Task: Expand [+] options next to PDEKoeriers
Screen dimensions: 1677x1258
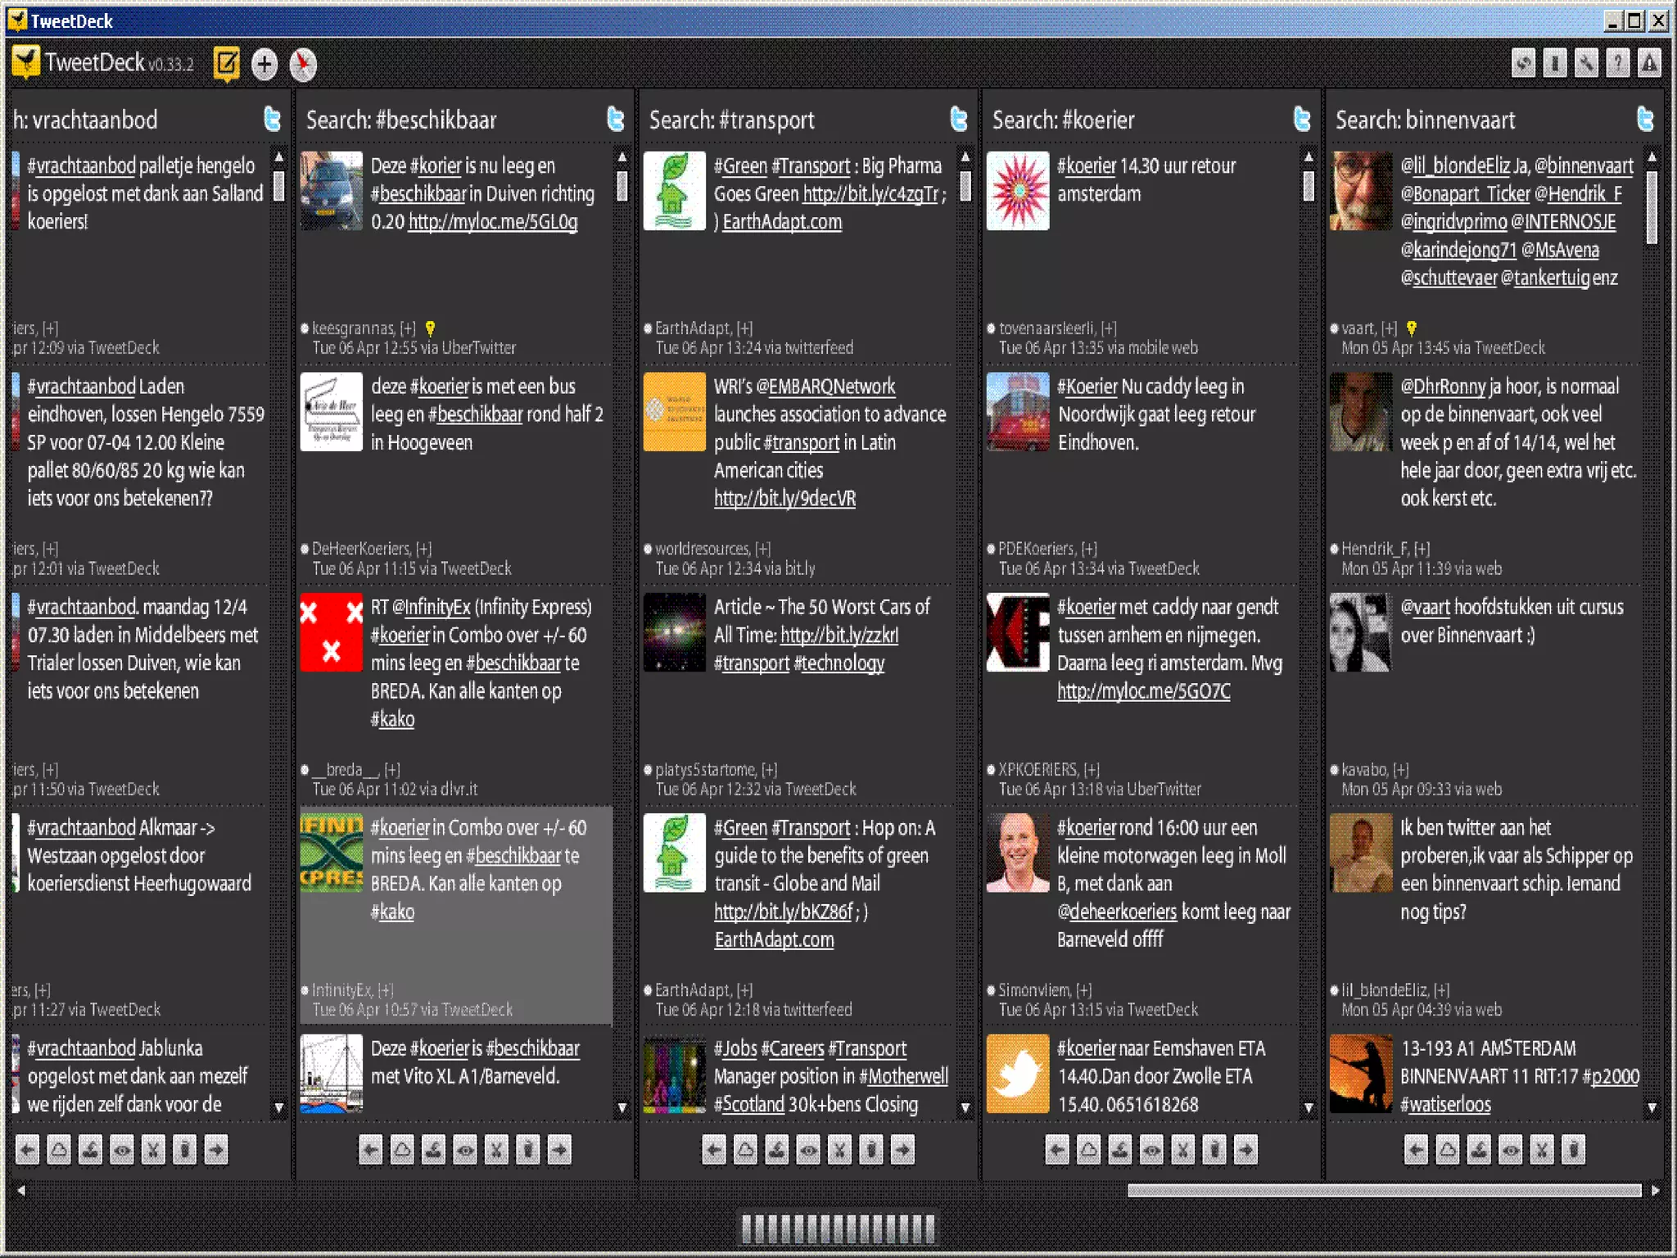Action: [1089, 549]
